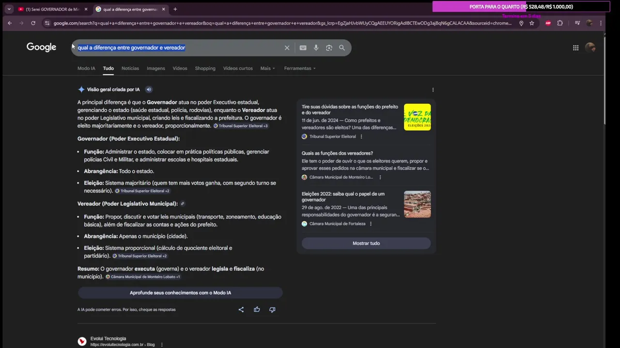Open options for Câmara Municipal de Monteiro Lobato source
The width and height of the screenshot is (620, 348).
pos(380,177)
